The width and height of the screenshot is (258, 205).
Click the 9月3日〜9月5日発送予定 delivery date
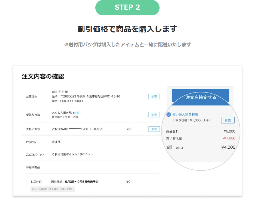[x=82, y=182]
